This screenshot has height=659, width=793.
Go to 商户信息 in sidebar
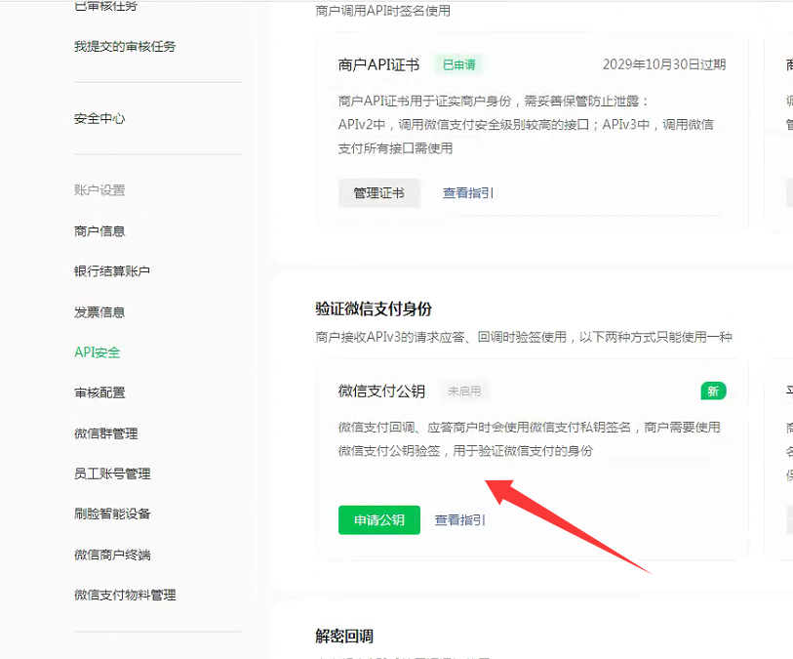(99, 231)
